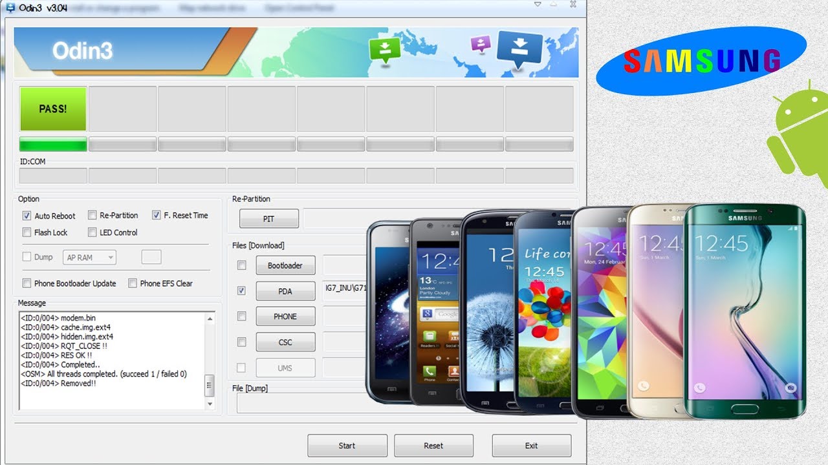Click the green Galaxy S6 Edge phone image

click(x=745, y=312)
